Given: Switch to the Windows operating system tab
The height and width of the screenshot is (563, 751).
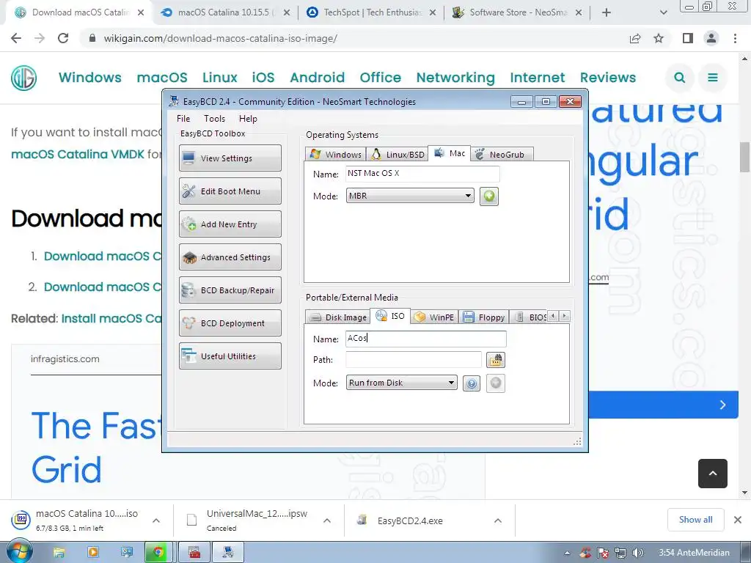Looking at the screenshot, I should click(x=336, y=154).
